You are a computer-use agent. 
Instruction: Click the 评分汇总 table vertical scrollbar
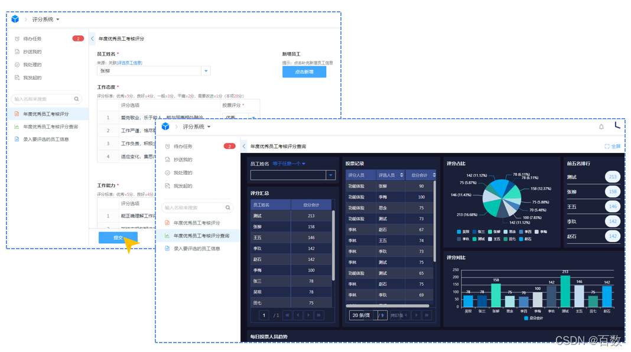pyautogui.click(x=333, y=245)
